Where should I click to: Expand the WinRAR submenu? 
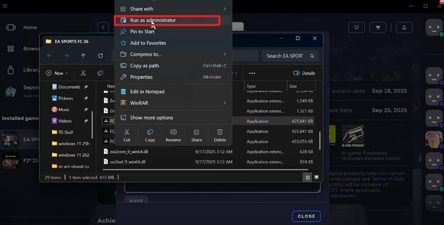pos(173,103)
